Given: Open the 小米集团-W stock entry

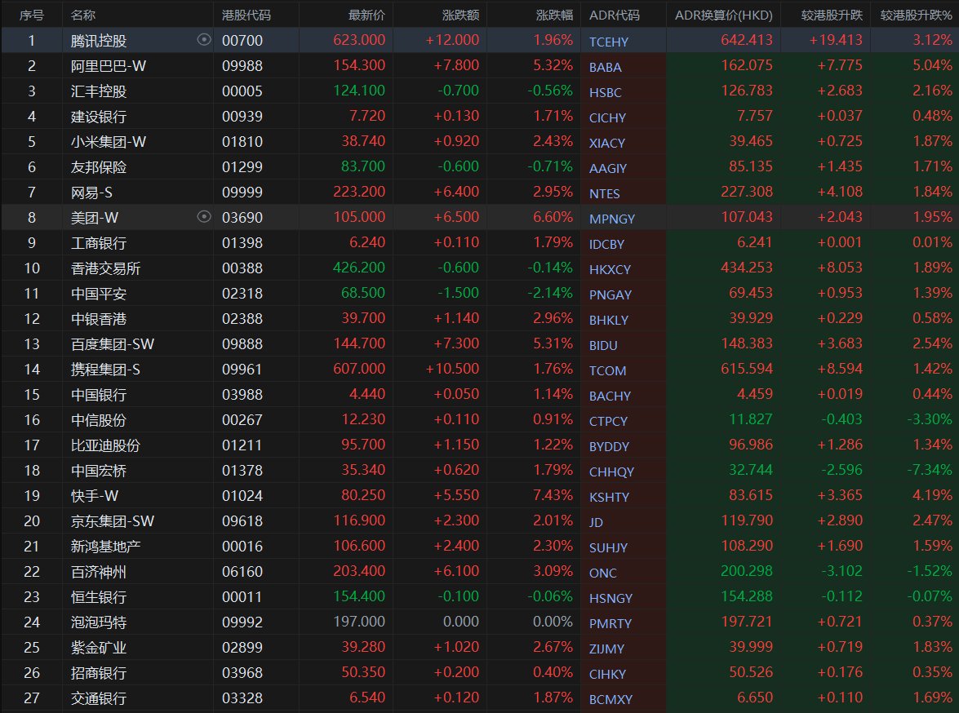Looking at the screenshot, I should click(109, 142).
